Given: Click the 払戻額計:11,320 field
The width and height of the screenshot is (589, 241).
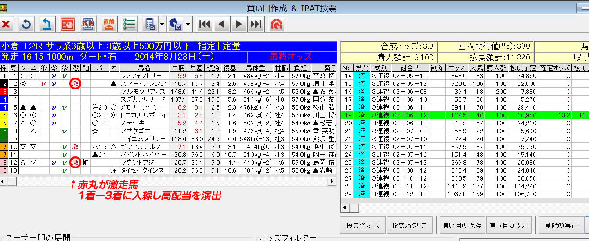Looking at the screenshot, I should [485, 57].
